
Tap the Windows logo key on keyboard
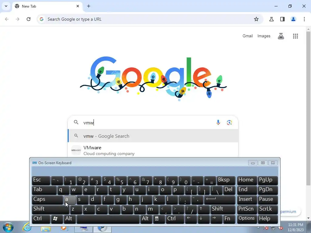[x=57, y=220]
